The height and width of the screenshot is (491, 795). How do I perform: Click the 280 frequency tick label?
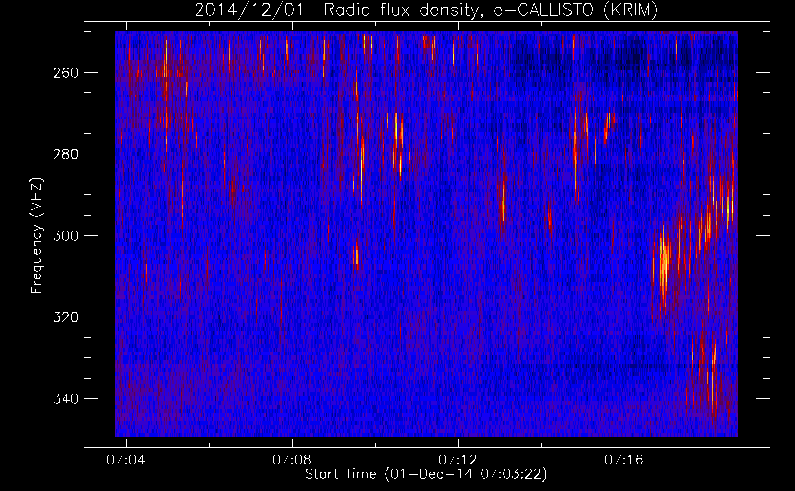click(x=66, y=154)
